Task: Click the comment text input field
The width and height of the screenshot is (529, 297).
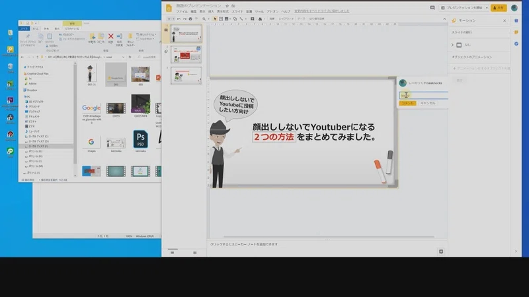Action: (424, 95)
